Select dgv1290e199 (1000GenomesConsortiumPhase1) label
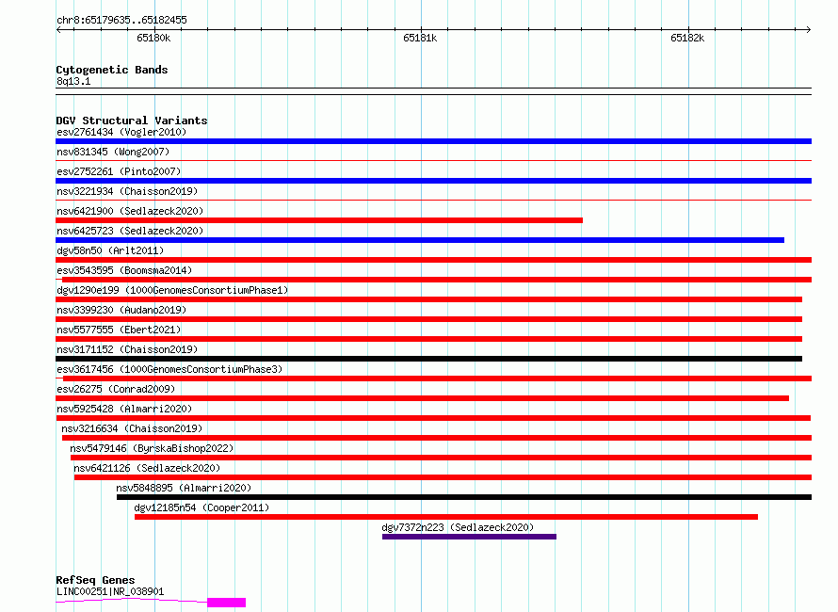Viewport: 838px width, 612px height. 172,290
